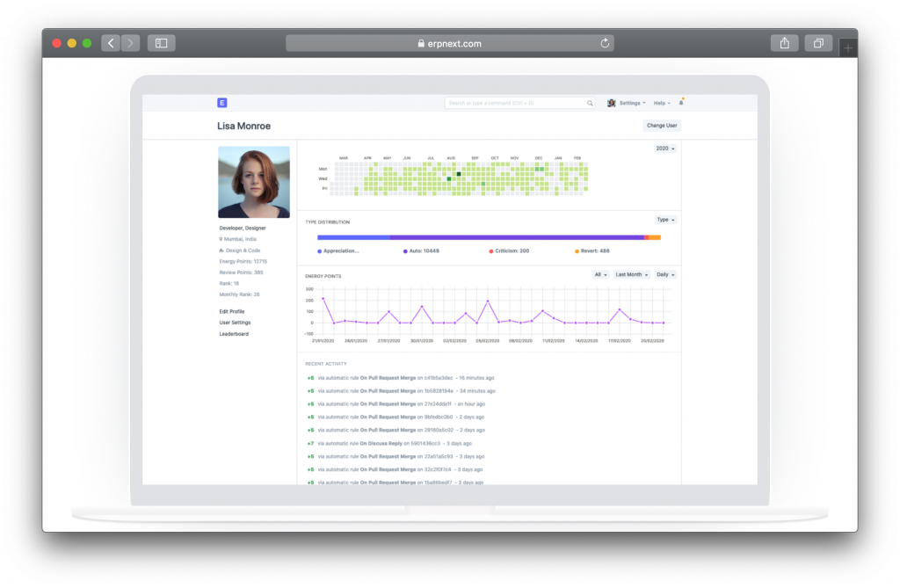Go forward with Safari's forward arrow
This screenshot has height=588, width=900.
click(130, 43)
